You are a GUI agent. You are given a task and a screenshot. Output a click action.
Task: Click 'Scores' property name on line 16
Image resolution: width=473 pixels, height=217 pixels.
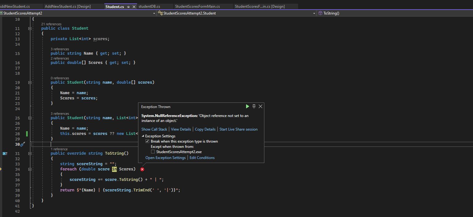click(95, 63)
